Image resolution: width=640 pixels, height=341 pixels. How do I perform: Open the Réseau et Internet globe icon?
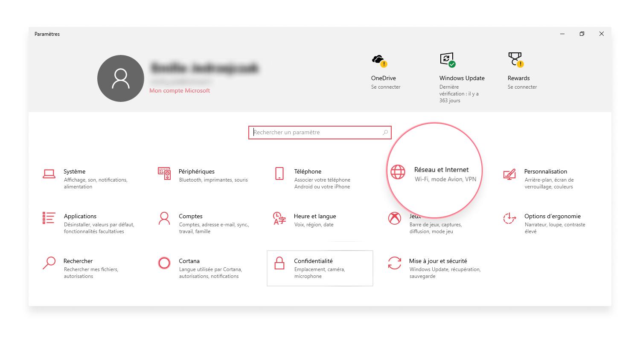[398, 172]
